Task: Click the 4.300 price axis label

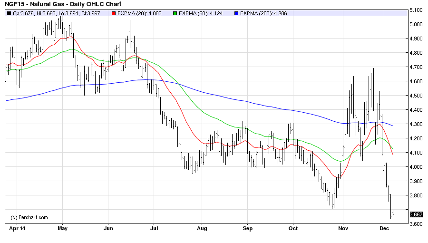Action: (416, 124)
